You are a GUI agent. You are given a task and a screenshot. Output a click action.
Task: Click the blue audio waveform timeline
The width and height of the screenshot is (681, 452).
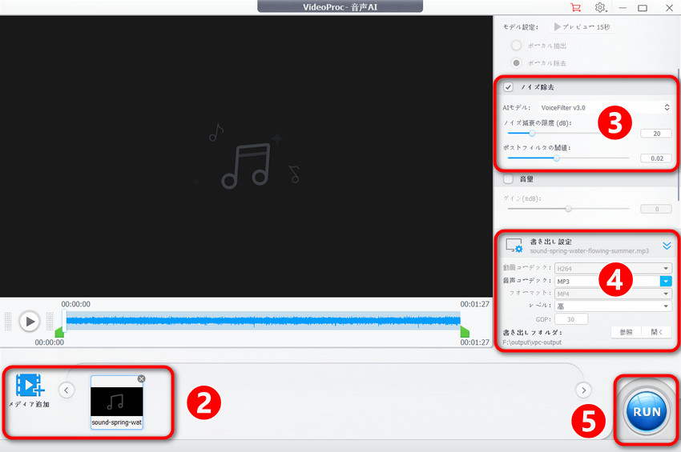click(x=264, y=321)
